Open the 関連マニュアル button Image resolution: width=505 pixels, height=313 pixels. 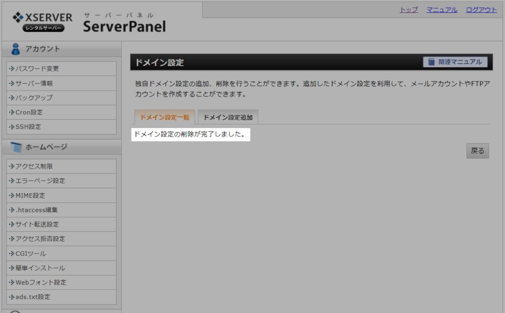tap(455, 62)
